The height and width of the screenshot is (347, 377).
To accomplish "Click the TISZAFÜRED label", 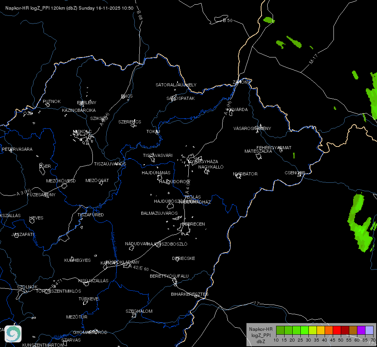I will [x=90, y=214].
